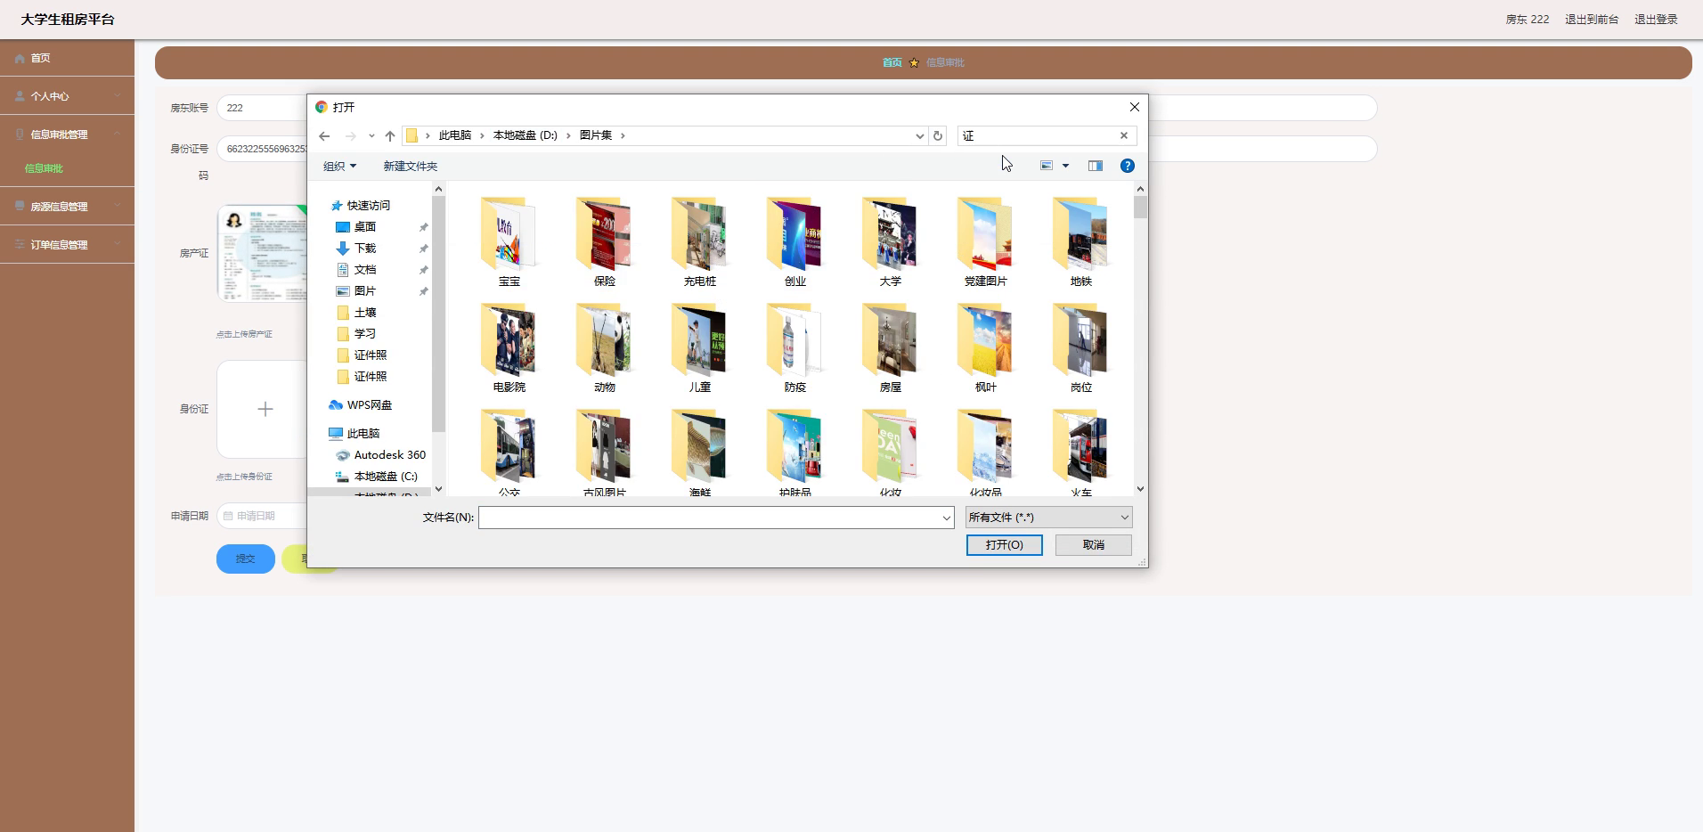The image size is (1703, 832).
Task: Change view layout icon
Action: (1047, 166)
